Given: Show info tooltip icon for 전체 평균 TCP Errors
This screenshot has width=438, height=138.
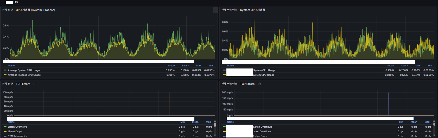Looking at the screenshot, I should coord(35,84).
